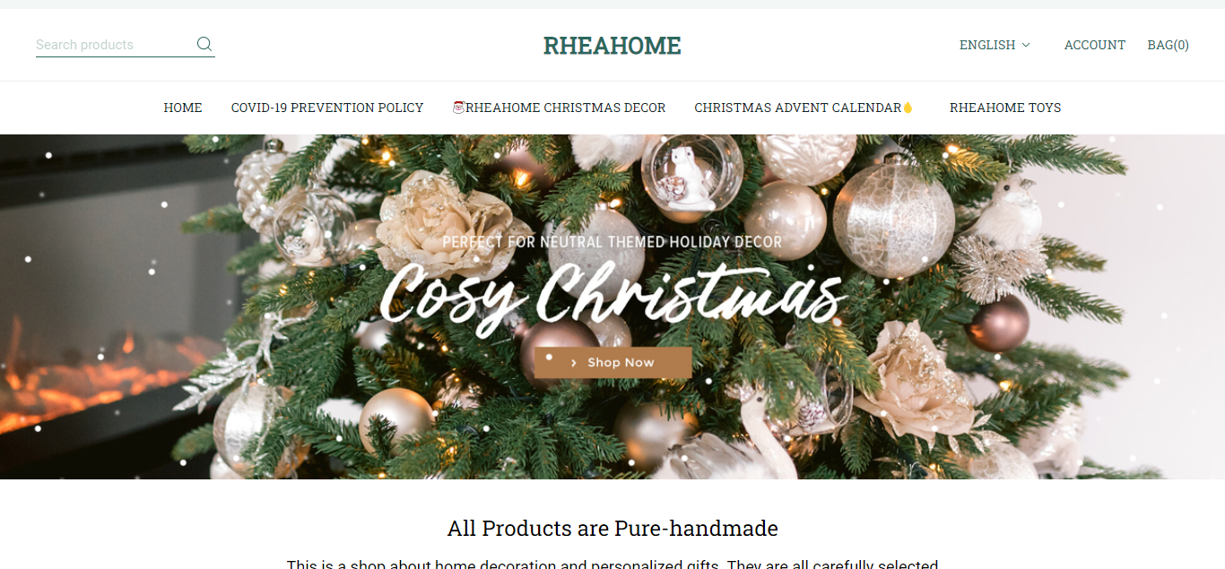The height and width of the screenshot is (569, 1225).
Task: Click the Cosy Christmas banner title
Action: pos(612,294)
